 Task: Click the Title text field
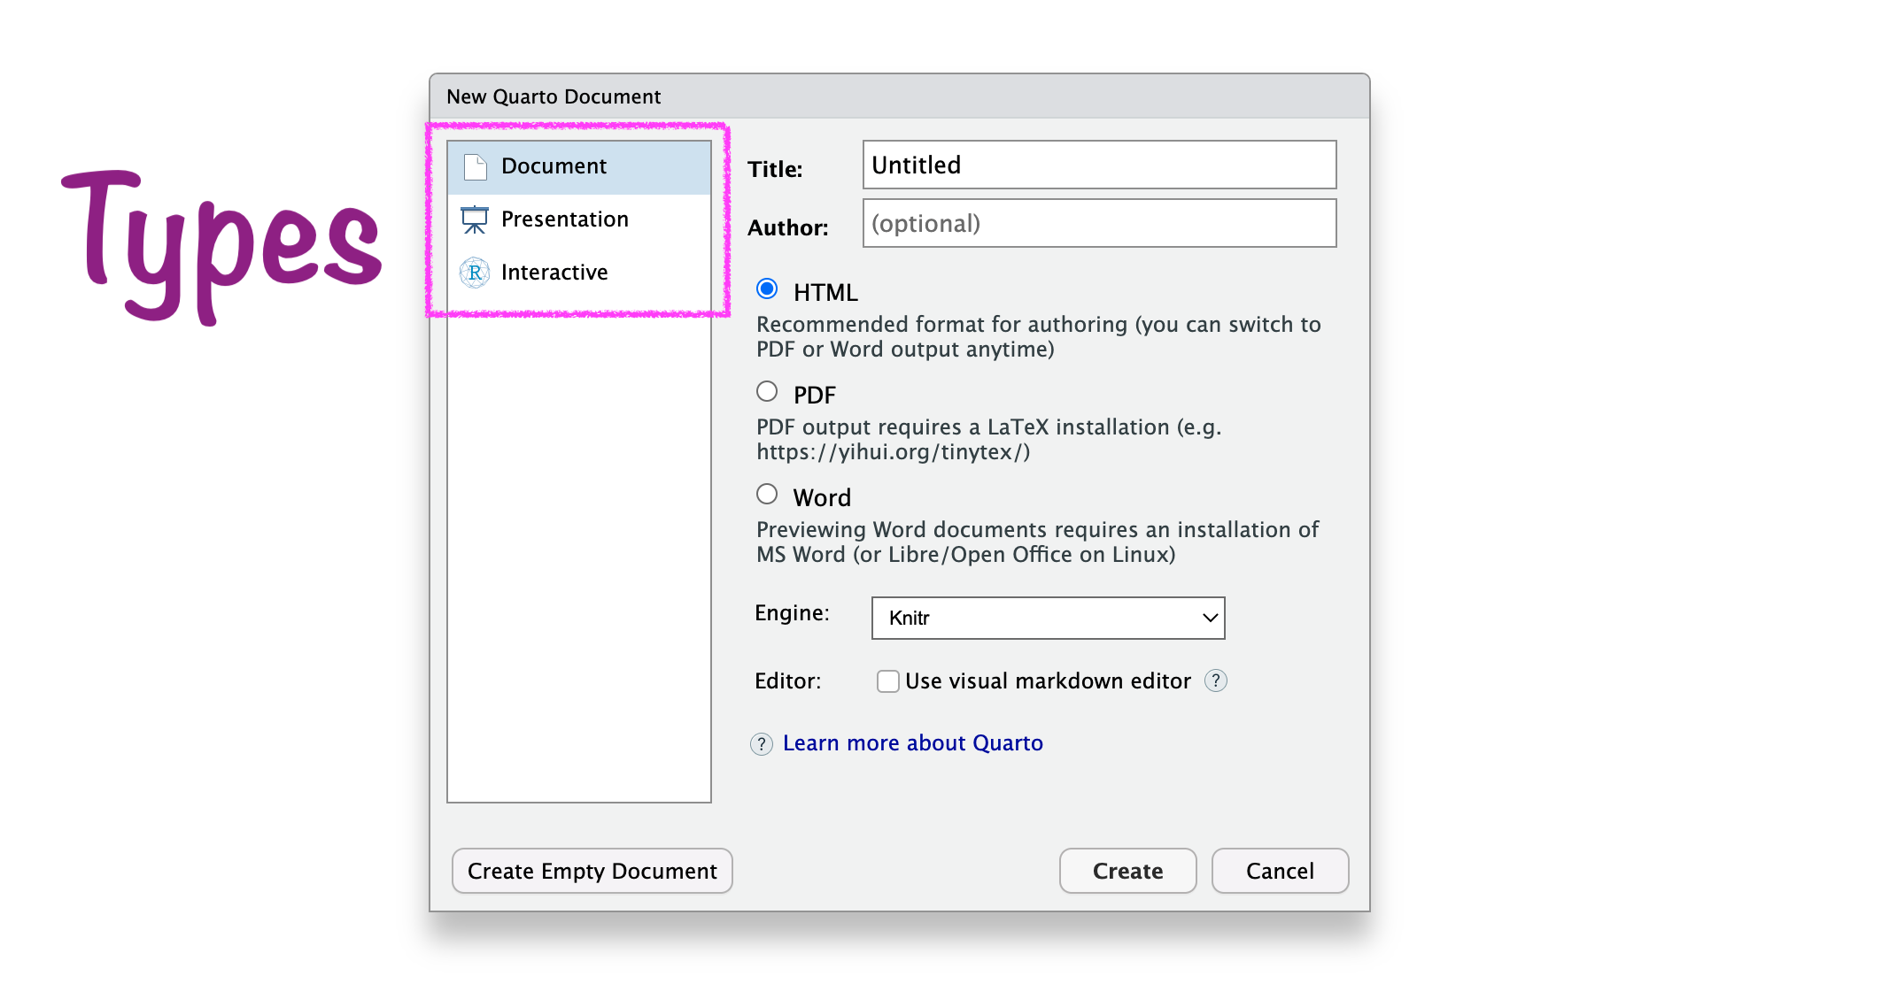pyautogui.click(x=1099, y=165)
